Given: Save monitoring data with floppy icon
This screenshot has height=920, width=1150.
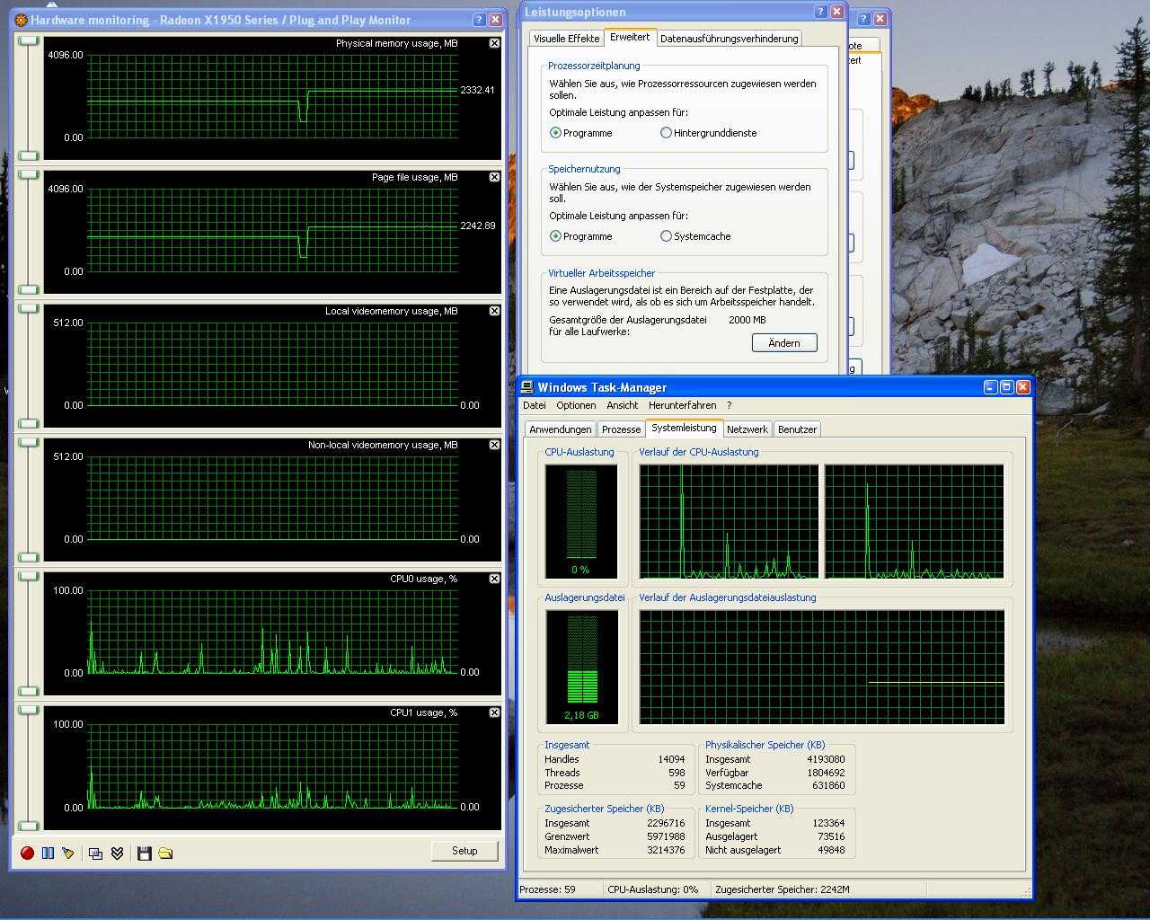Looking at the screenshot, I should pos(144,853).
